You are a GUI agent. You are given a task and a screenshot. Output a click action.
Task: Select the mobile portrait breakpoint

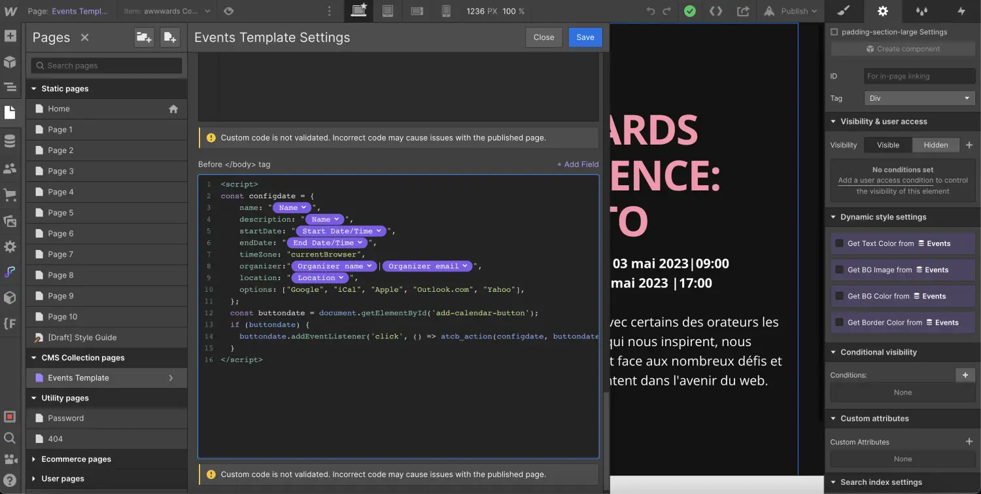446,10
